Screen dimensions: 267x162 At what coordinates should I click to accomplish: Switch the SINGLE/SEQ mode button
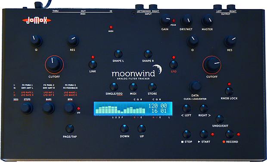click(x=114, y=87)
